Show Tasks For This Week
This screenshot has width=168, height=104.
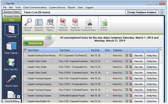(x=63, y=25)
